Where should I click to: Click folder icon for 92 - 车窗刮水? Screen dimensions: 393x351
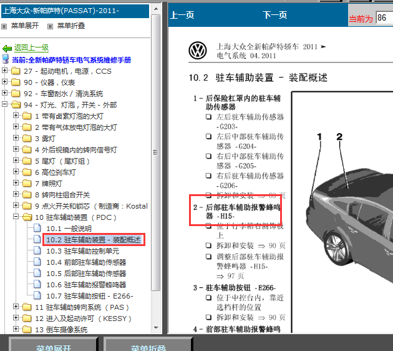tap(16, 94)
